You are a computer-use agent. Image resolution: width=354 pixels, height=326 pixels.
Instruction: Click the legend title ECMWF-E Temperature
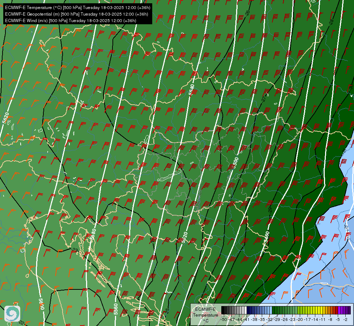pyautogui.click(x=205, y=312)
